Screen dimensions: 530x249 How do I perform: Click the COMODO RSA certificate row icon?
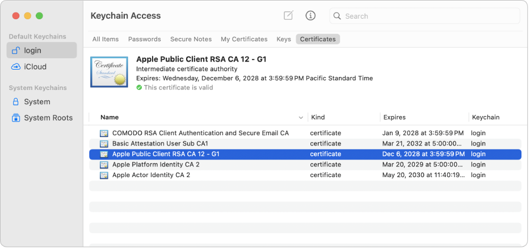tap(104, 133)
